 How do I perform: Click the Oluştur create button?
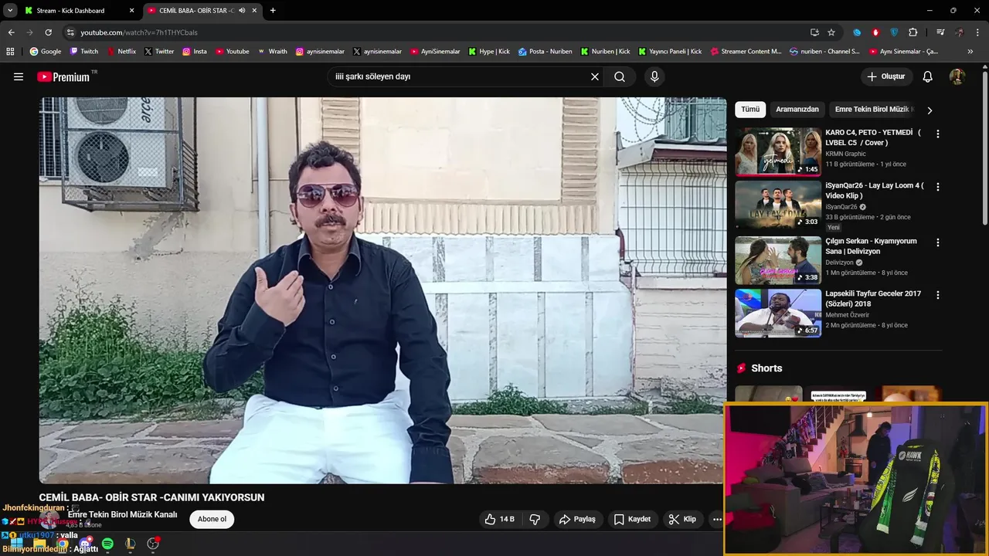click(887, 76)
